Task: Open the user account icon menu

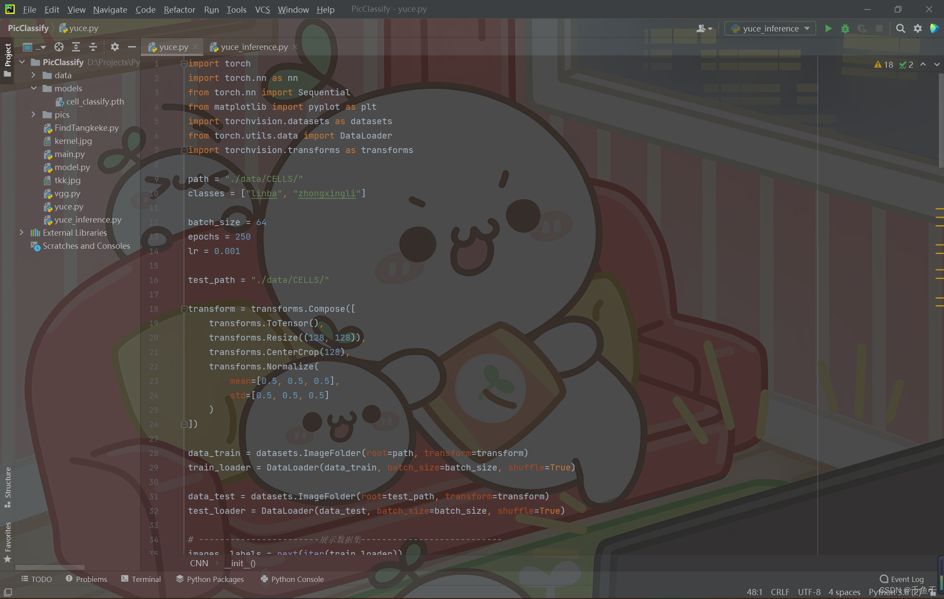Action: [704, 28]
